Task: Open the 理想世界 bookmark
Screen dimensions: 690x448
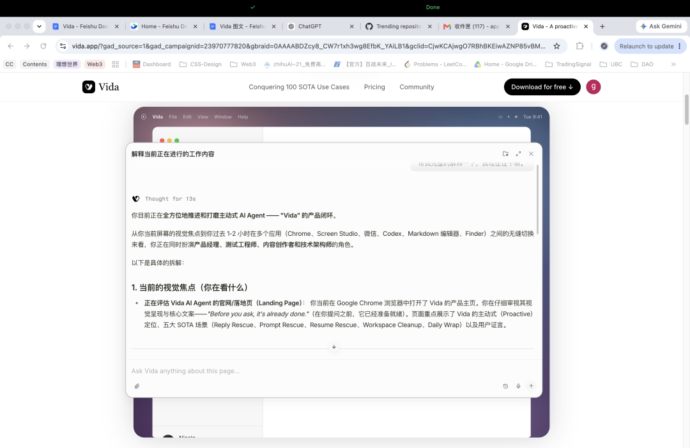Action: 67,65
